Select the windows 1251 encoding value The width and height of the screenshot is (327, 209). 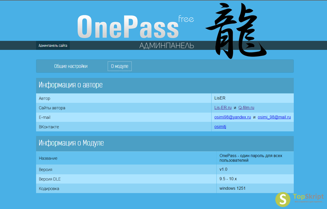[232, 188]
